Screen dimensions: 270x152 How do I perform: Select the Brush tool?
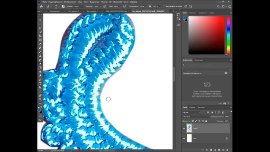[x=40, y=52]
